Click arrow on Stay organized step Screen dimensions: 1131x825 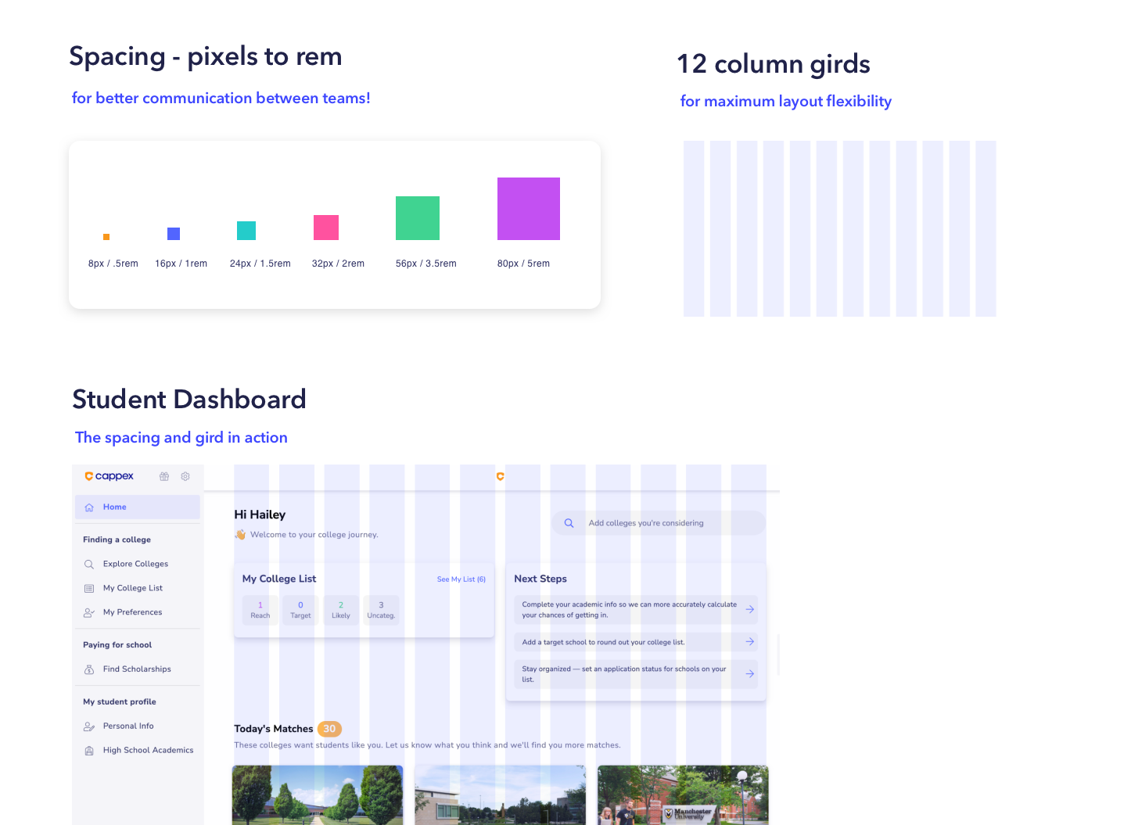click(x=749, y=673)
